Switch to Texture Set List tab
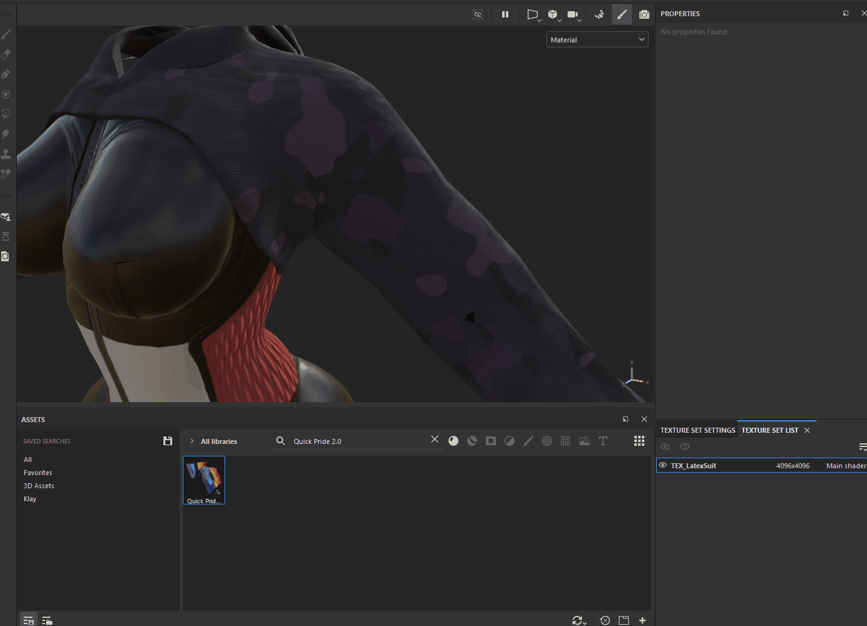 click(x=770, y=430)
